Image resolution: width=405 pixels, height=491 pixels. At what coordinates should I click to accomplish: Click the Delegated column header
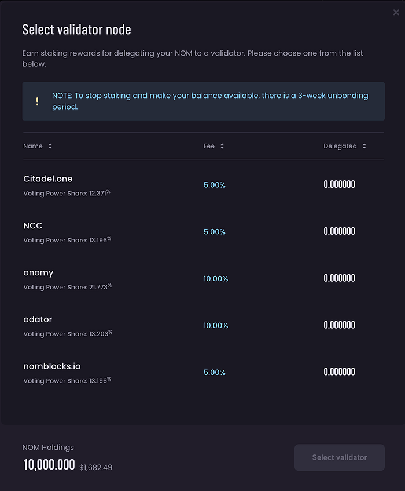coord(340,146)
